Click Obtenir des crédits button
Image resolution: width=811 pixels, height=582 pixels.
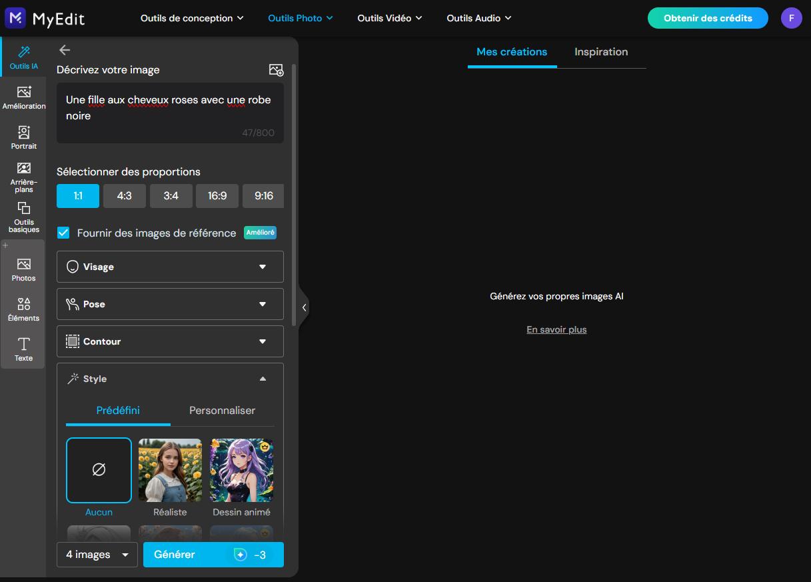(708, 18)
